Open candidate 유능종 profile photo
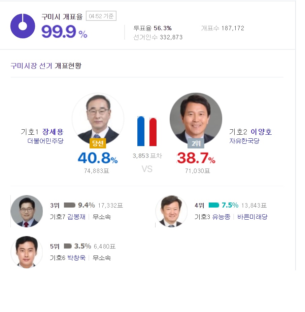 [171, 211]
